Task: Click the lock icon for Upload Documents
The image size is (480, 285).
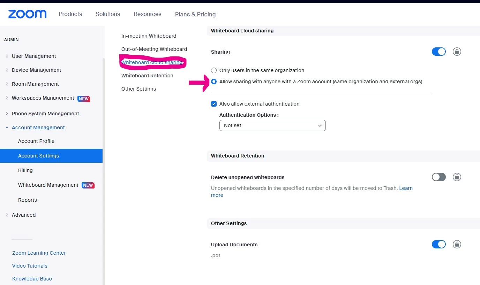Action: [x=457, y=244]
